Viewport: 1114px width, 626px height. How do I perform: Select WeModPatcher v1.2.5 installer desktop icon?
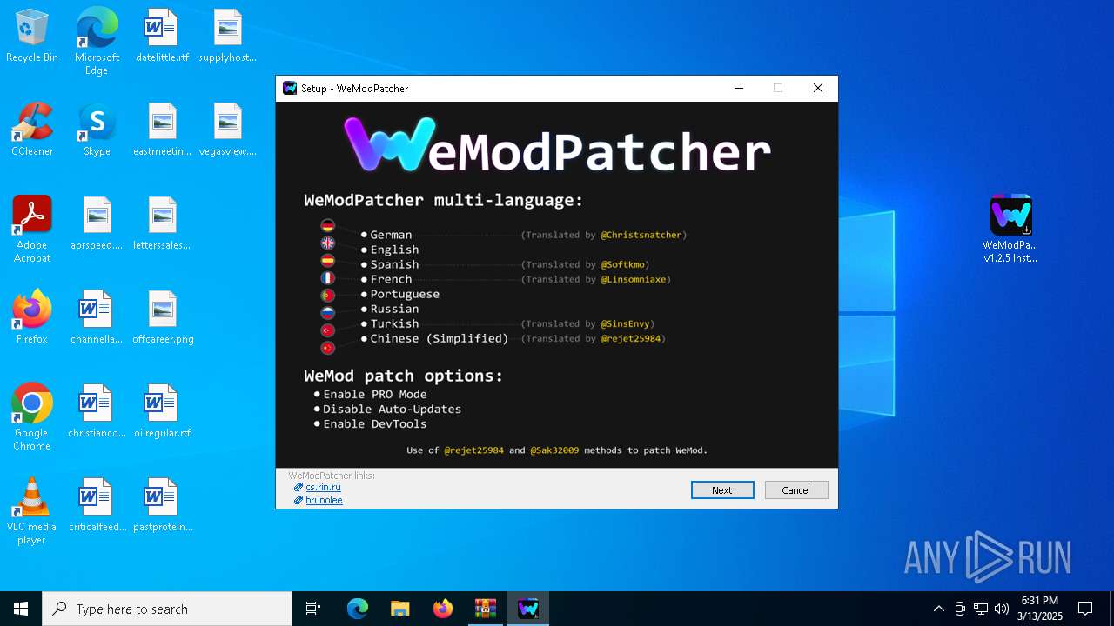tap(1010, 230)
